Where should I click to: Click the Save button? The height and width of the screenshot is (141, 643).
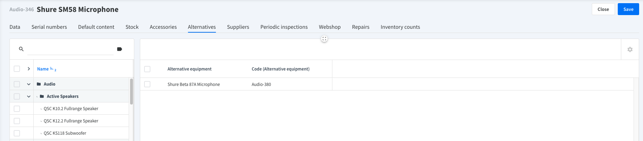pyautogui.click(x=628, y=9)
